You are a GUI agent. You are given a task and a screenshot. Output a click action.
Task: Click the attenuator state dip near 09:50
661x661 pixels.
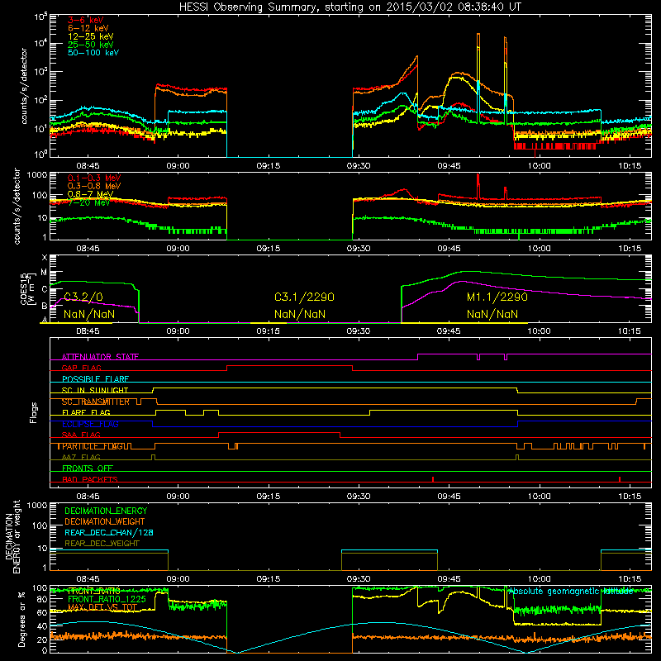coord(478,357)
